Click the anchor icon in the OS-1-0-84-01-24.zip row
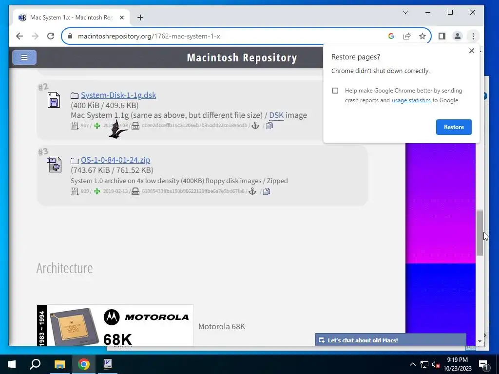This screenshot has height=374, width=499. pyautogui.click(x=252, y=191)
